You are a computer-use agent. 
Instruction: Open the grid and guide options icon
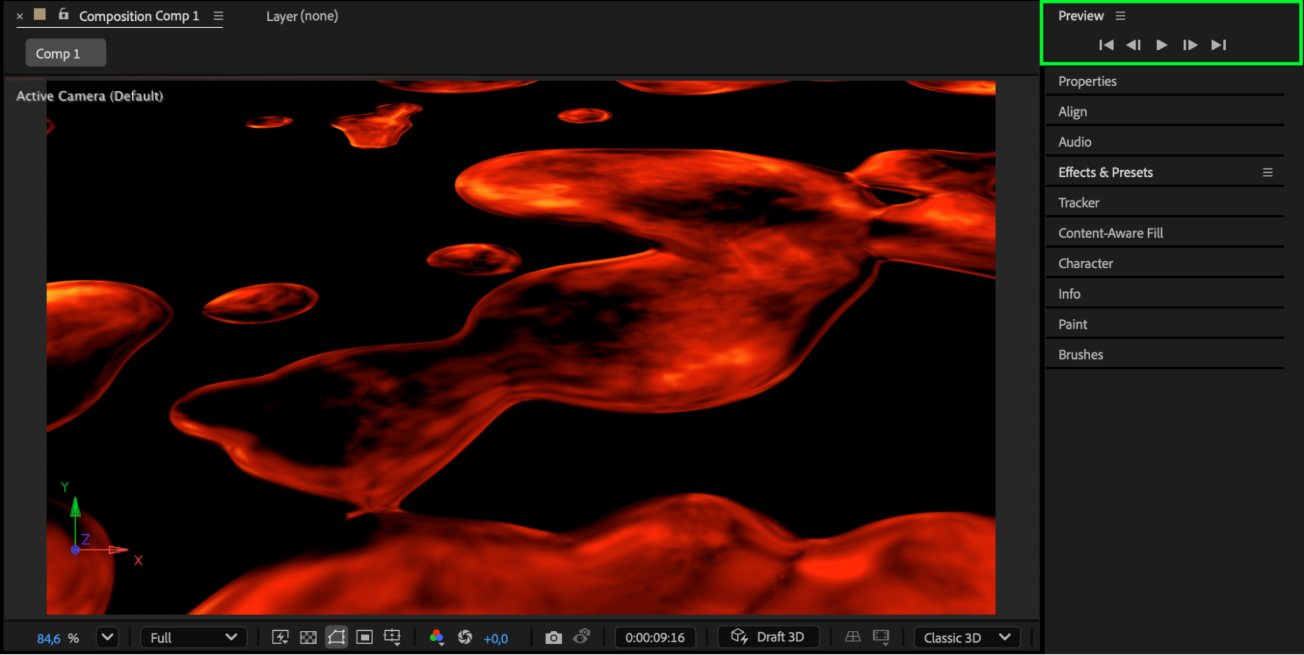(392, 637)
